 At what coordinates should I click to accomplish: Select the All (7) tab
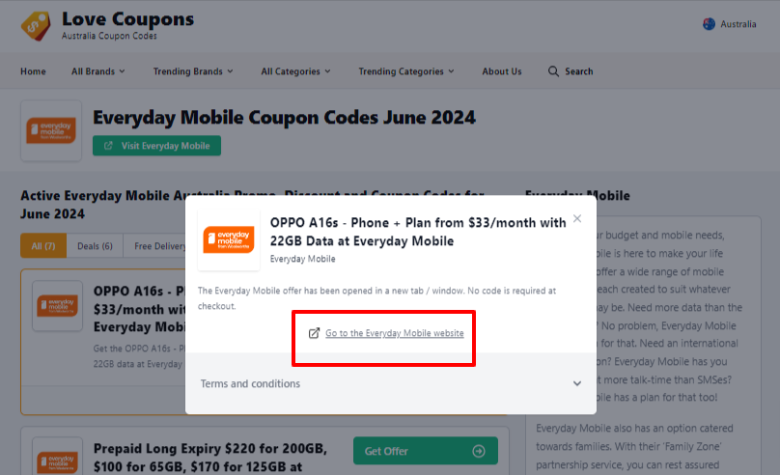tap(43, 246)
